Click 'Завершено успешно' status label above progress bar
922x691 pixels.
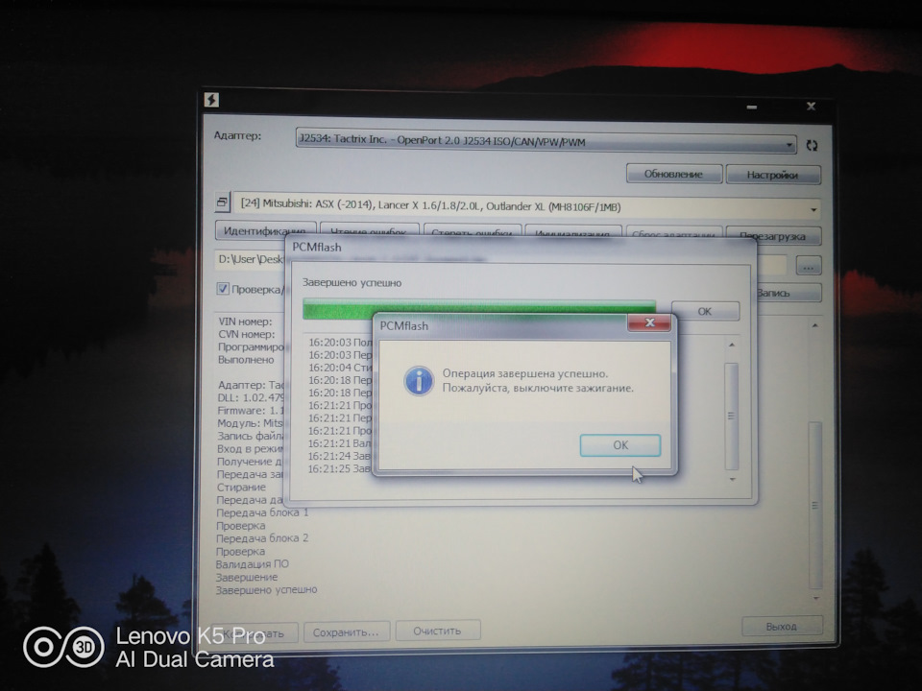352,282
